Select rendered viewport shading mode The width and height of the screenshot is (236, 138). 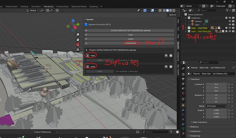(x=174, y=10)
